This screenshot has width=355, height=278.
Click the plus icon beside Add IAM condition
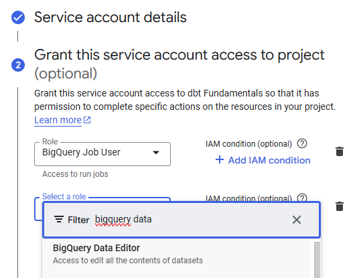pyautogui.click(x=220, y=160)
